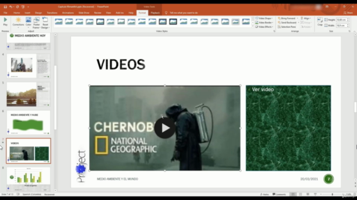Open the Notes pane from status bar
Viewport: 357px width, 200px height.
[x=264, y=194]
